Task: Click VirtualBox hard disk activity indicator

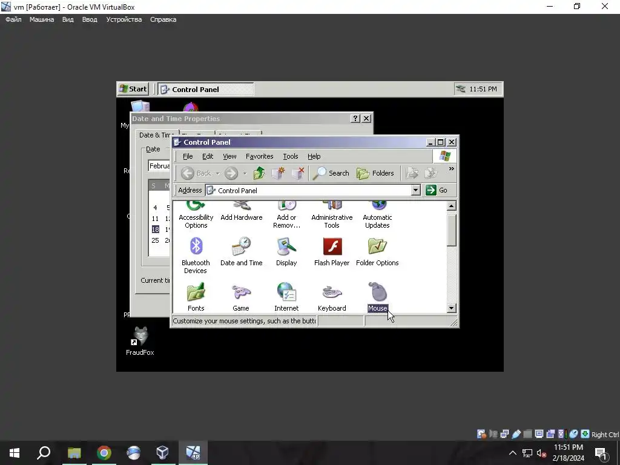Action: coord(481,434)
